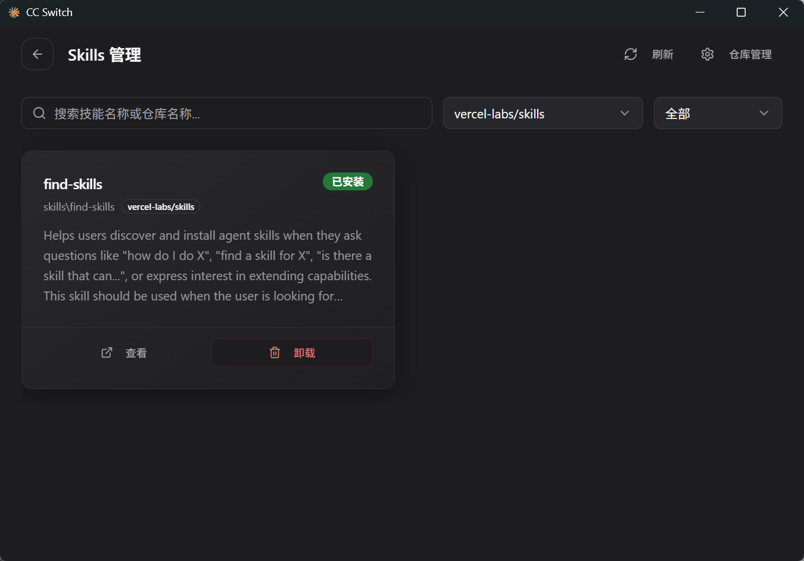Click the chevron in the vercel-labs/skills dropdown
This screenshot has width=804, height=561.
tap(624, 113)
